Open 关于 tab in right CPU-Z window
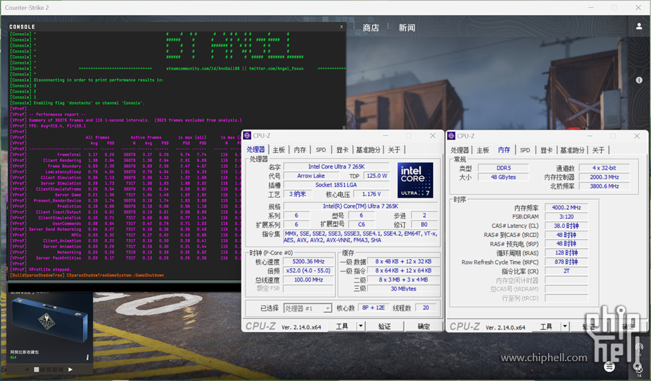This screenshot has width=651, height=381. (x=599, y=150)
